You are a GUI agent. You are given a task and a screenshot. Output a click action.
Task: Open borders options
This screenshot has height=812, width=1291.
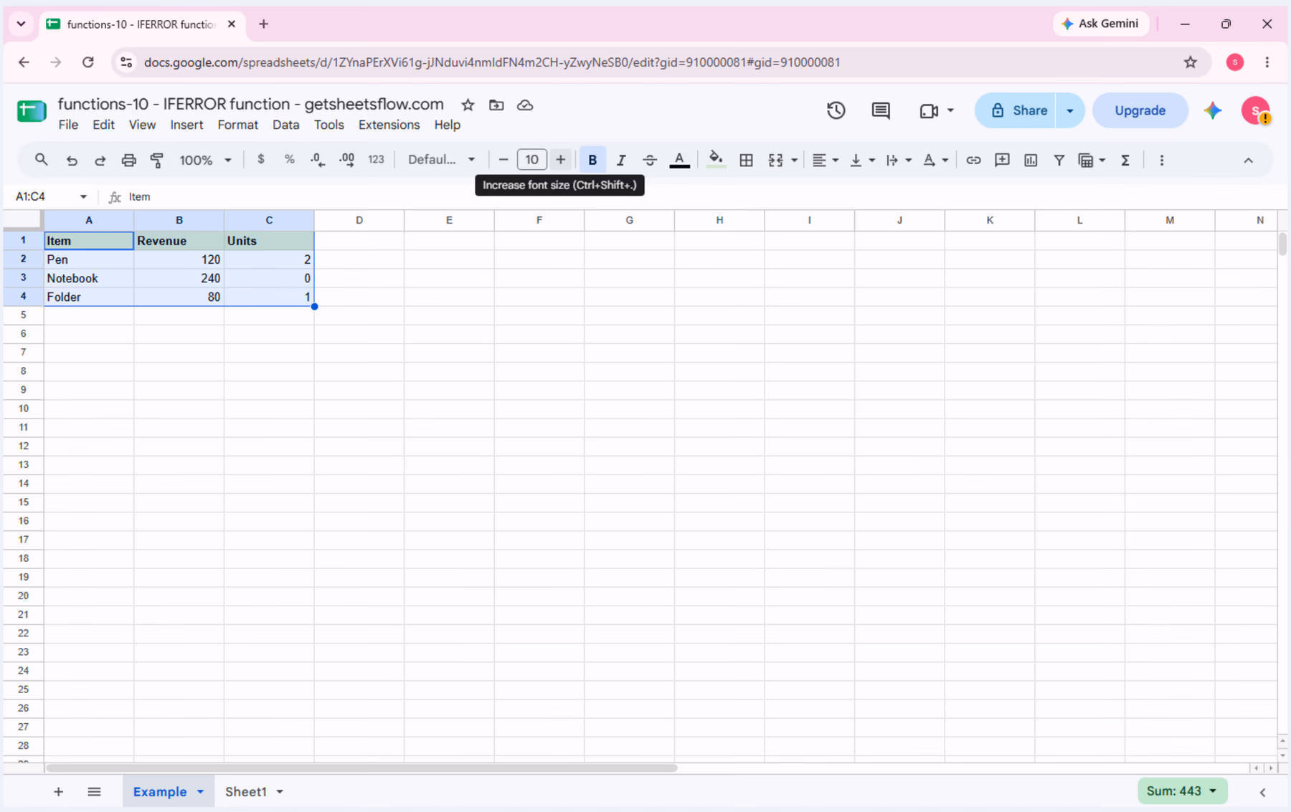click(x=746, y=160)
